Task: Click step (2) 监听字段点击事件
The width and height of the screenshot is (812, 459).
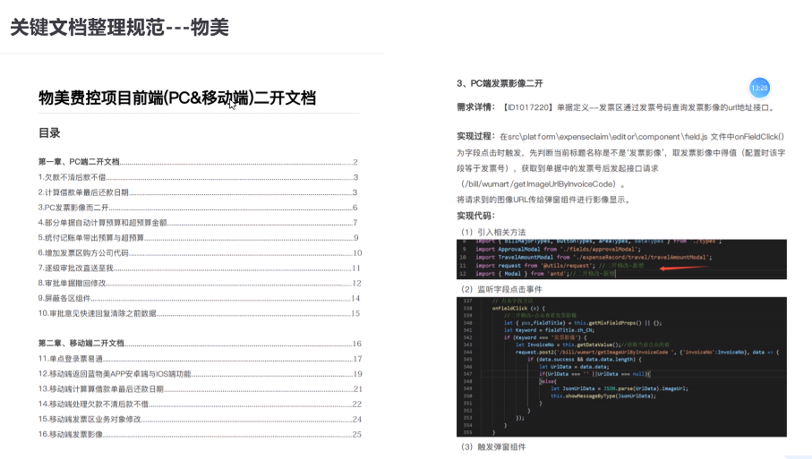Action: click(x=501, y=289)
